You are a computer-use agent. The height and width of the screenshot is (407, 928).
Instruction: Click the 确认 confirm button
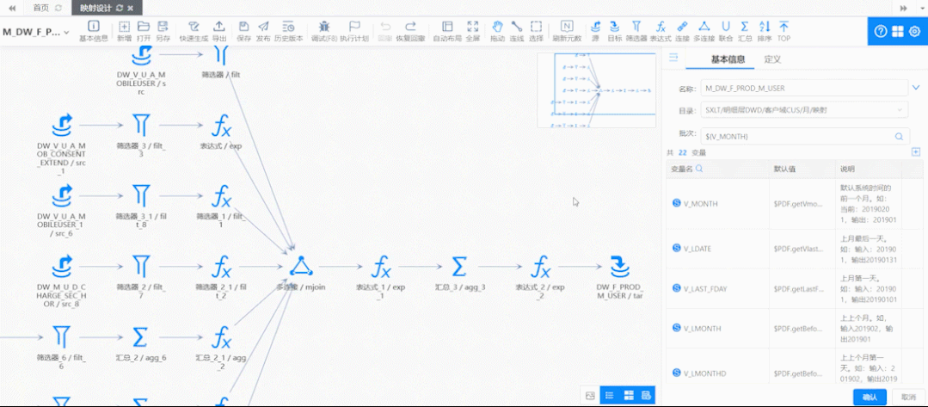point(870,397)
